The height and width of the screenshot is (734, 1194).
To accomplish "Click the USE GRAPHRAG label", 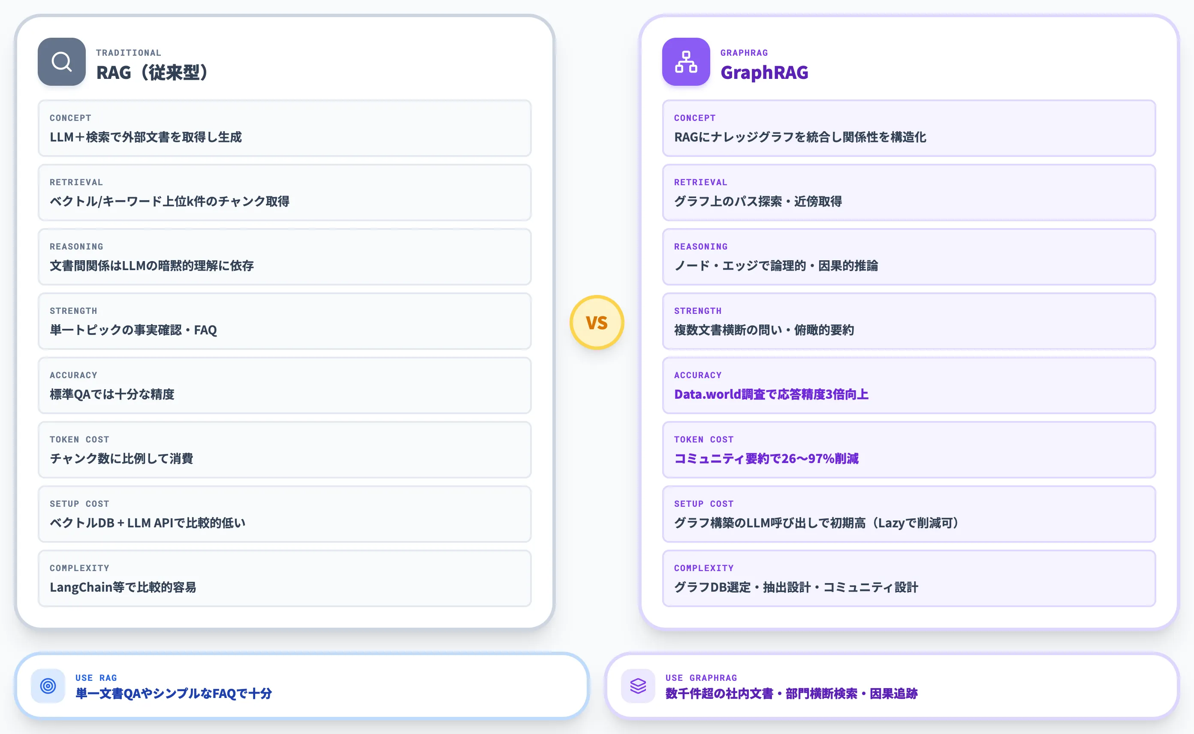I will click(701, 678).
